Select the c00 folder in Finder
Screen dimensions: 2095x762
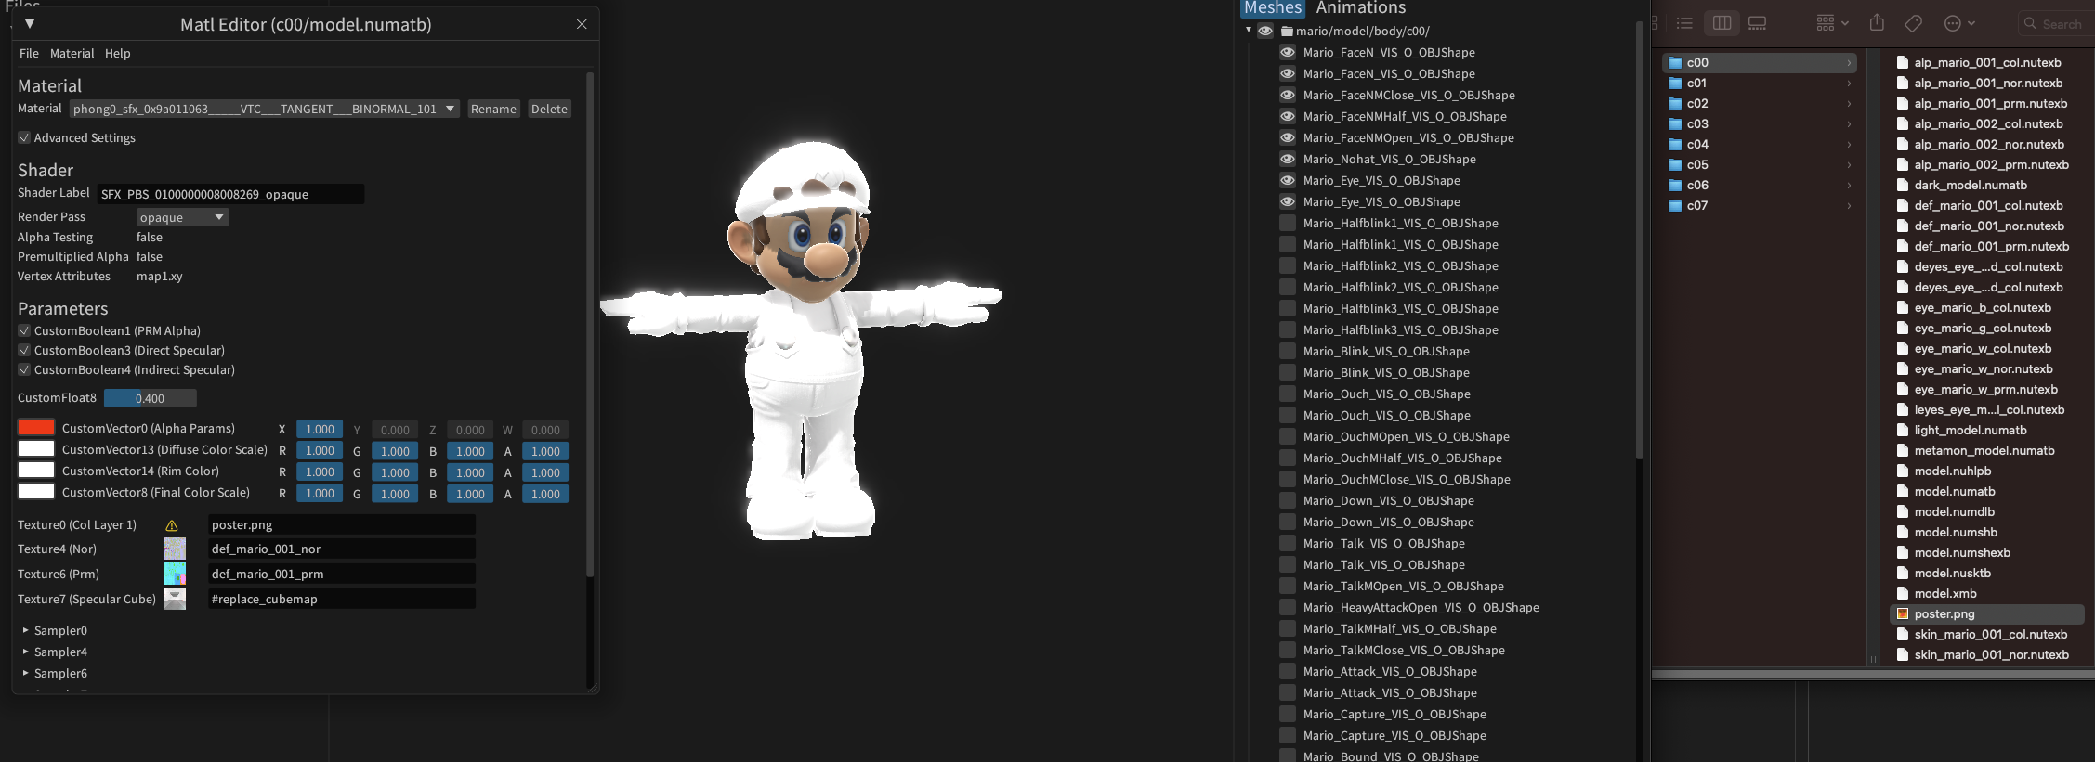point(1759,62)
